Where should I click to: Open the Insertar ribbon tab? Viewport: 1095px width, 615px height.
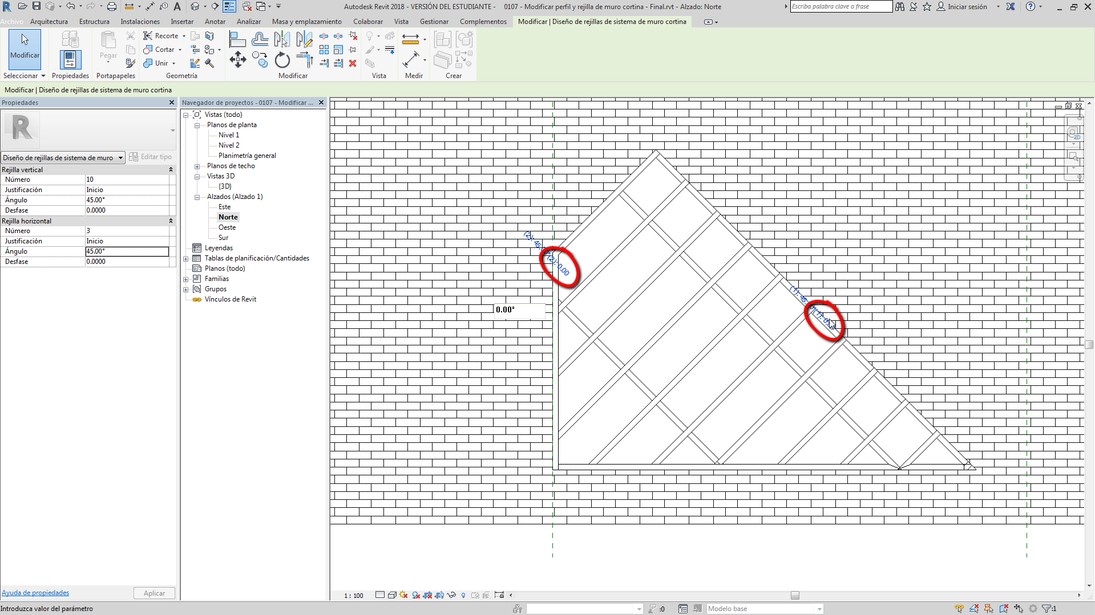182,22
